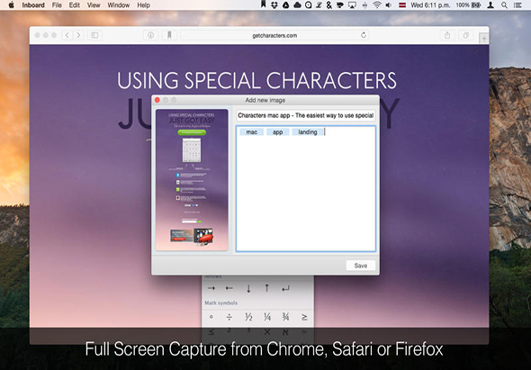The image size is (531, 370).
Task: Add a new tab with the plus button
Action: (x=484, y=39)
